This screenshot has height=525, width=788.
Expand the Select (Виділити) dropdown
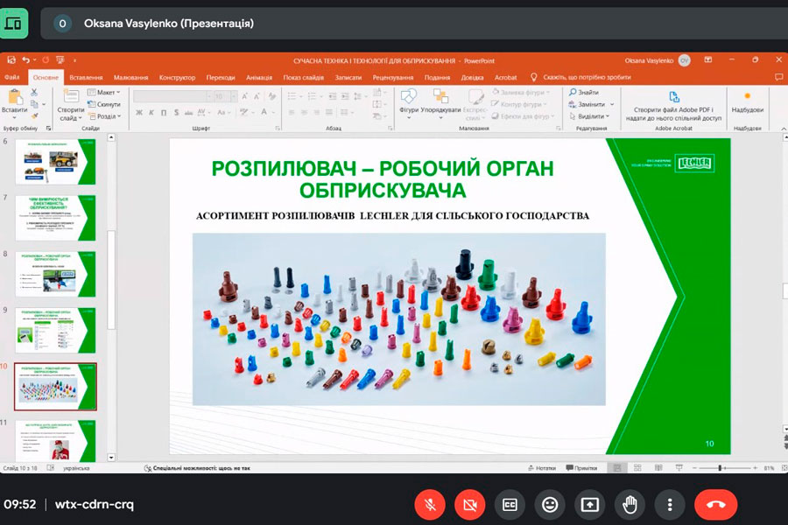click(592, 115)
